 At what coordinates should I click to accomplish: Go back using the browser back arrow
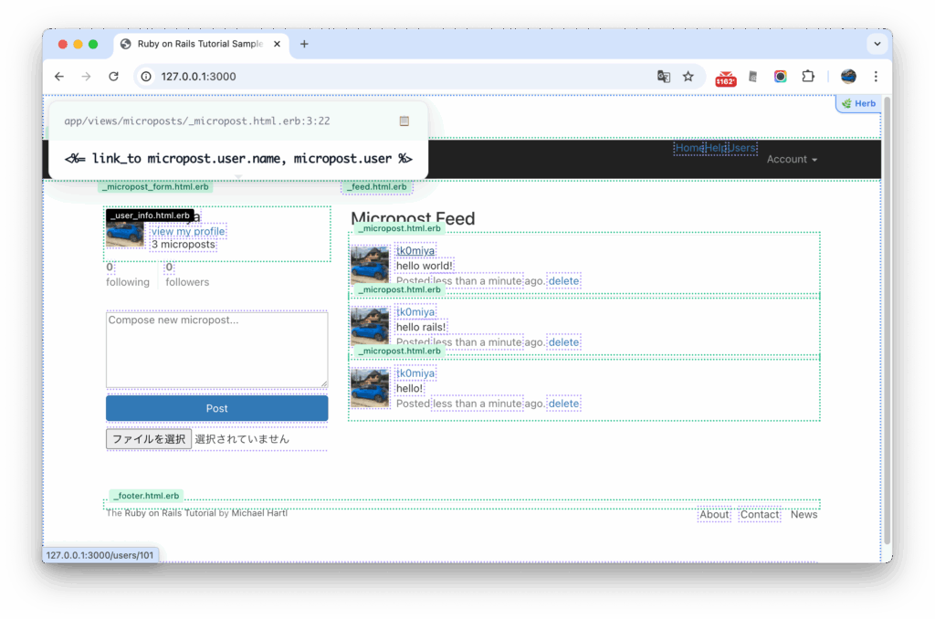[59, 77]
